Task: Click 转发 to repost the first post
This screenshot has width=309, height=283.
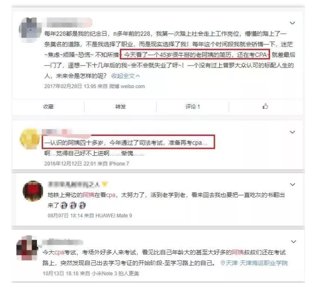Action: click(x=120, y=107)
